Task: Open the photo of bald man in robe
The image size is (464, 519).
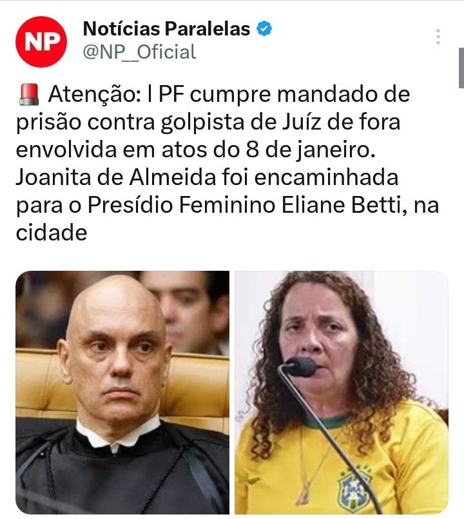Action: click(122, 393)
